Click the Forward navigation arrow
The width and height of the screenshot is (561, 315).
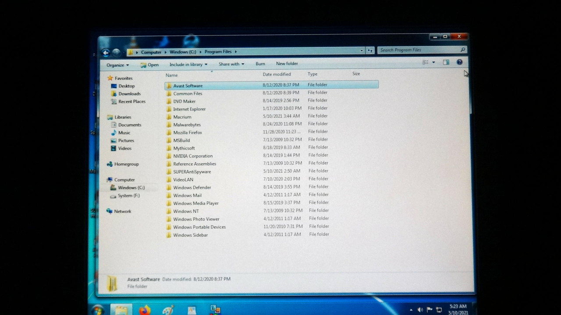point(116,53)
